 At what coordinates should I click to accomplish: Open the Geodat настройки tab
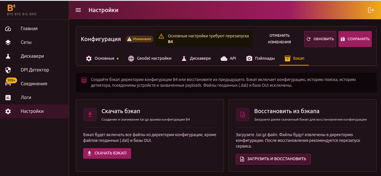[150, 59]
